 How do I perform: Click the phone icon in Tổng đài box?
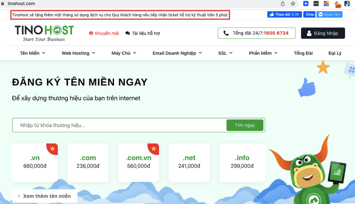[x=226, y=33]
